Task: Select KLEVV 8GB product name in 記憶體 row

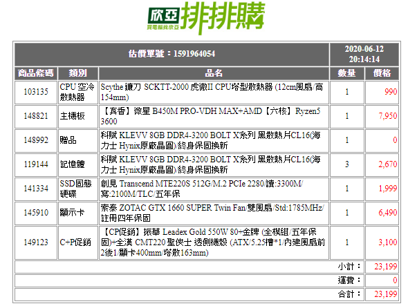Action: [211, 164]
